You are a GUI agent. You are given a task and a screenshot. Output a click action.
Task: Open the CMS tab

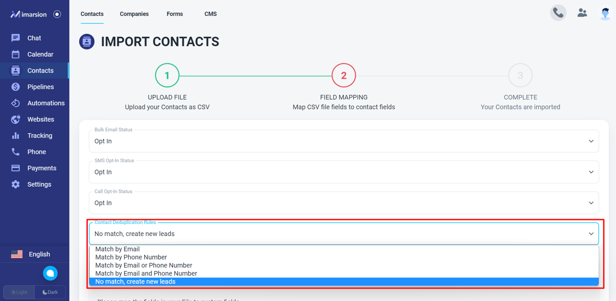[211, 14]
